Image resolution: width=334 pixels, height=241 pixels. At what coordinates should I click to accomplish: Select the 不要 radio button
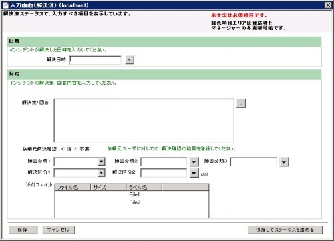pos(76,149)
